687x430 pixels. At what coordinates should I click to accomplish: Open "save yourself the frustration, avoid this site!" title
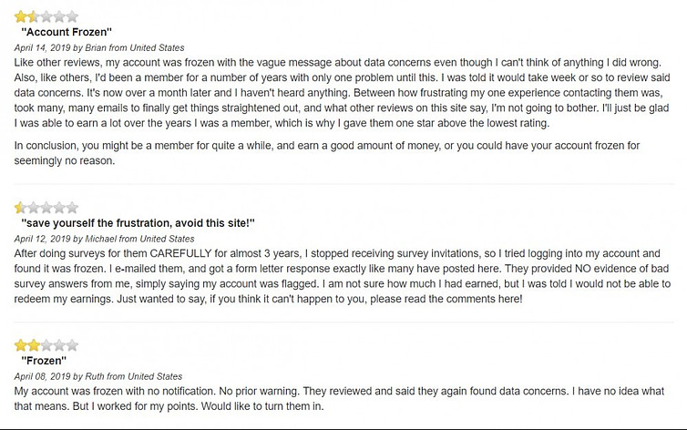(x=138, y=223)
